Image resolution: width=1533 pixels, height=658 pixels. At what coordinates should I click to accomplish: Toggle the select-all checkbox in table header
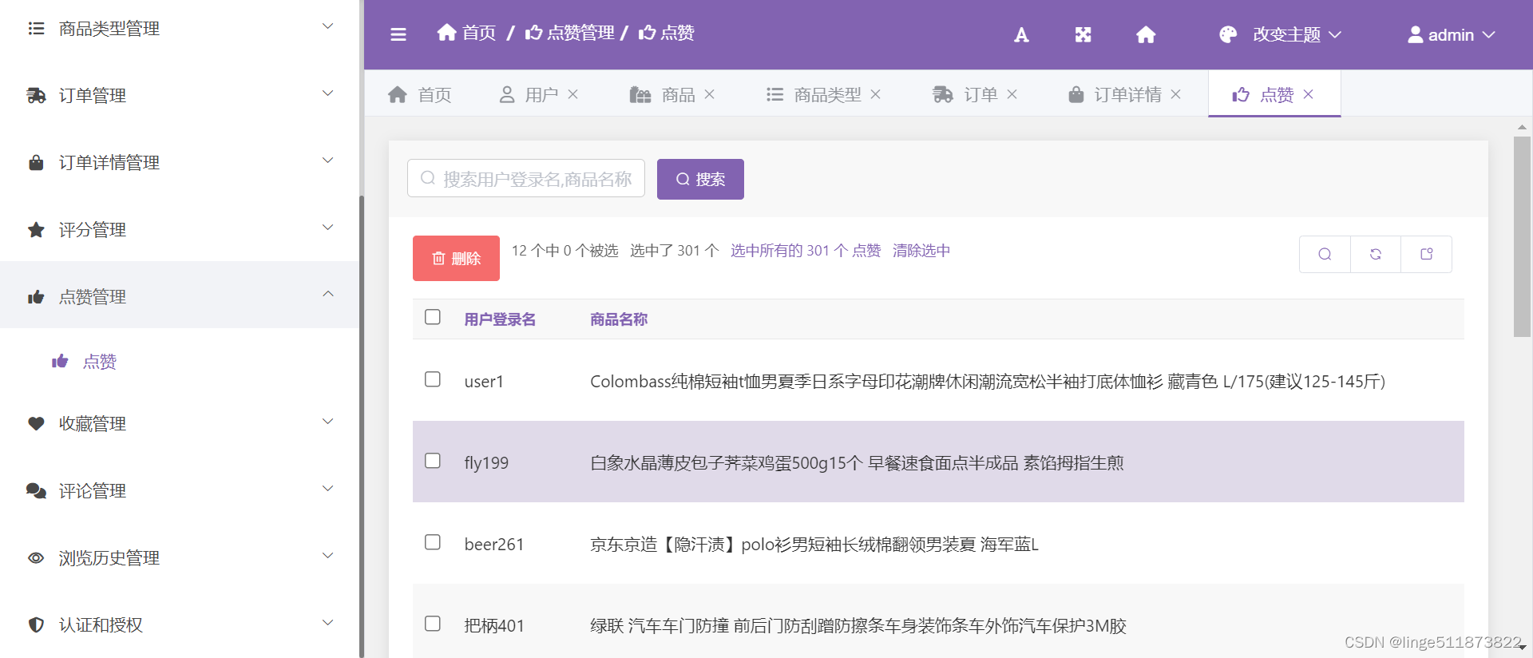[433, 317]
